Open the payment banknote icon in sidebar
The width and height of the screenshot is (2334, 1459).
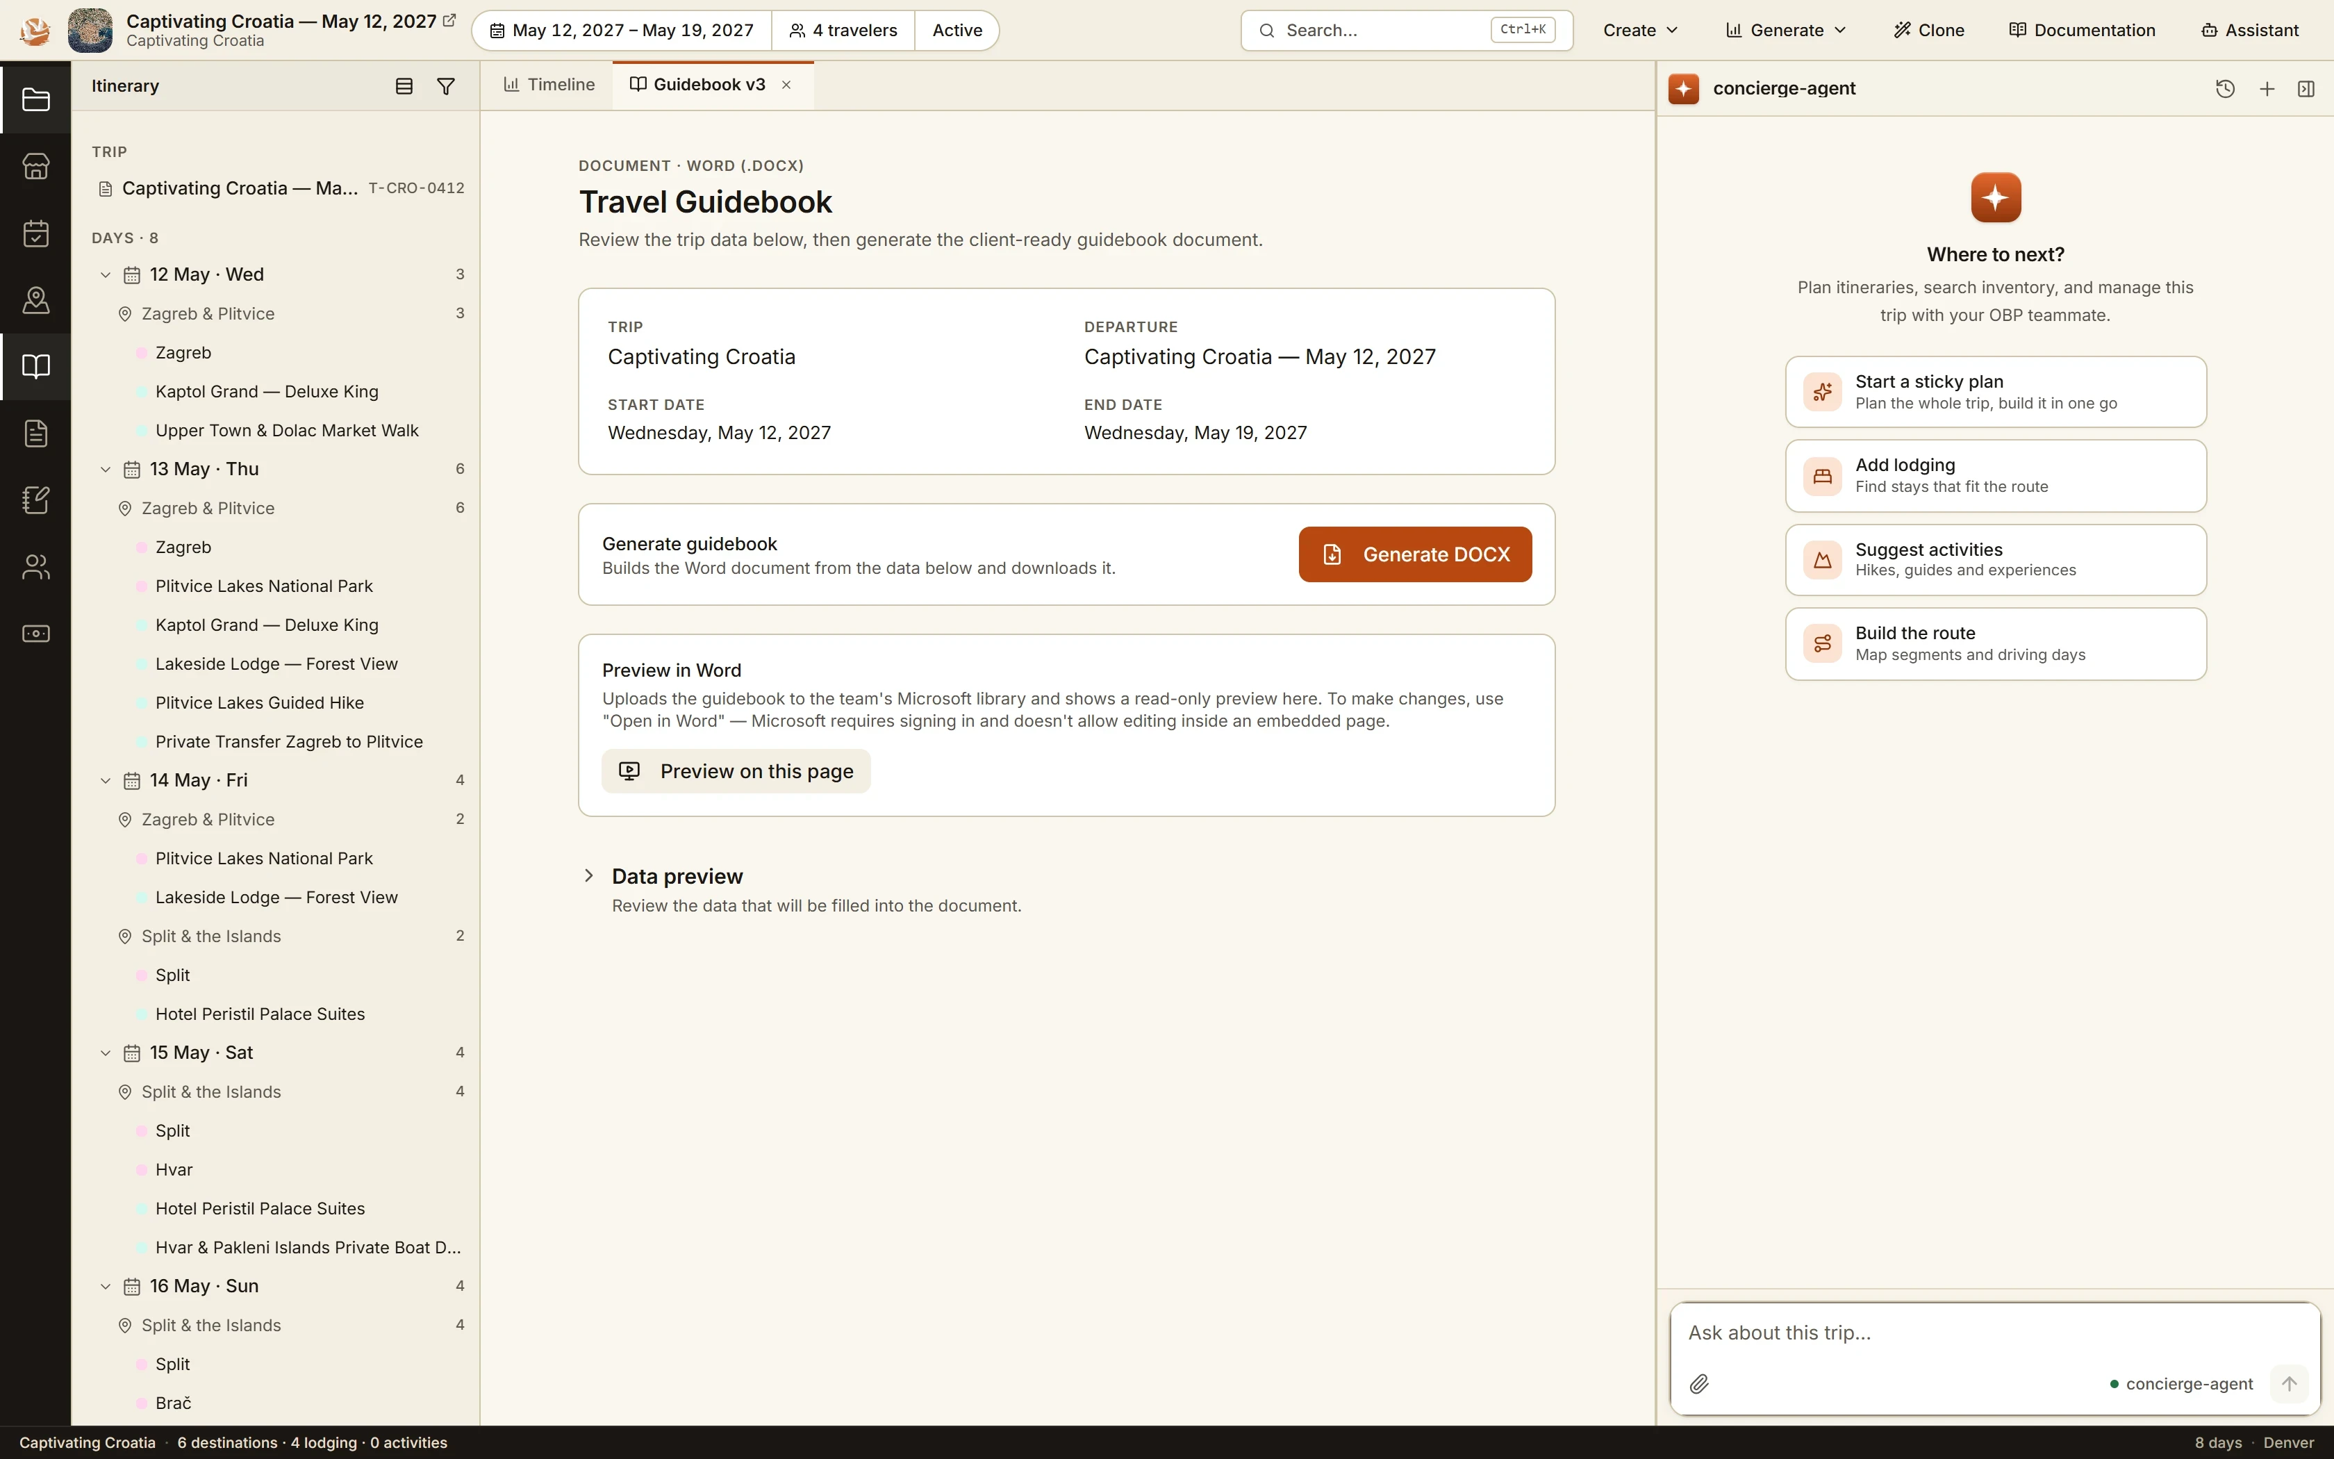(35, 634)
